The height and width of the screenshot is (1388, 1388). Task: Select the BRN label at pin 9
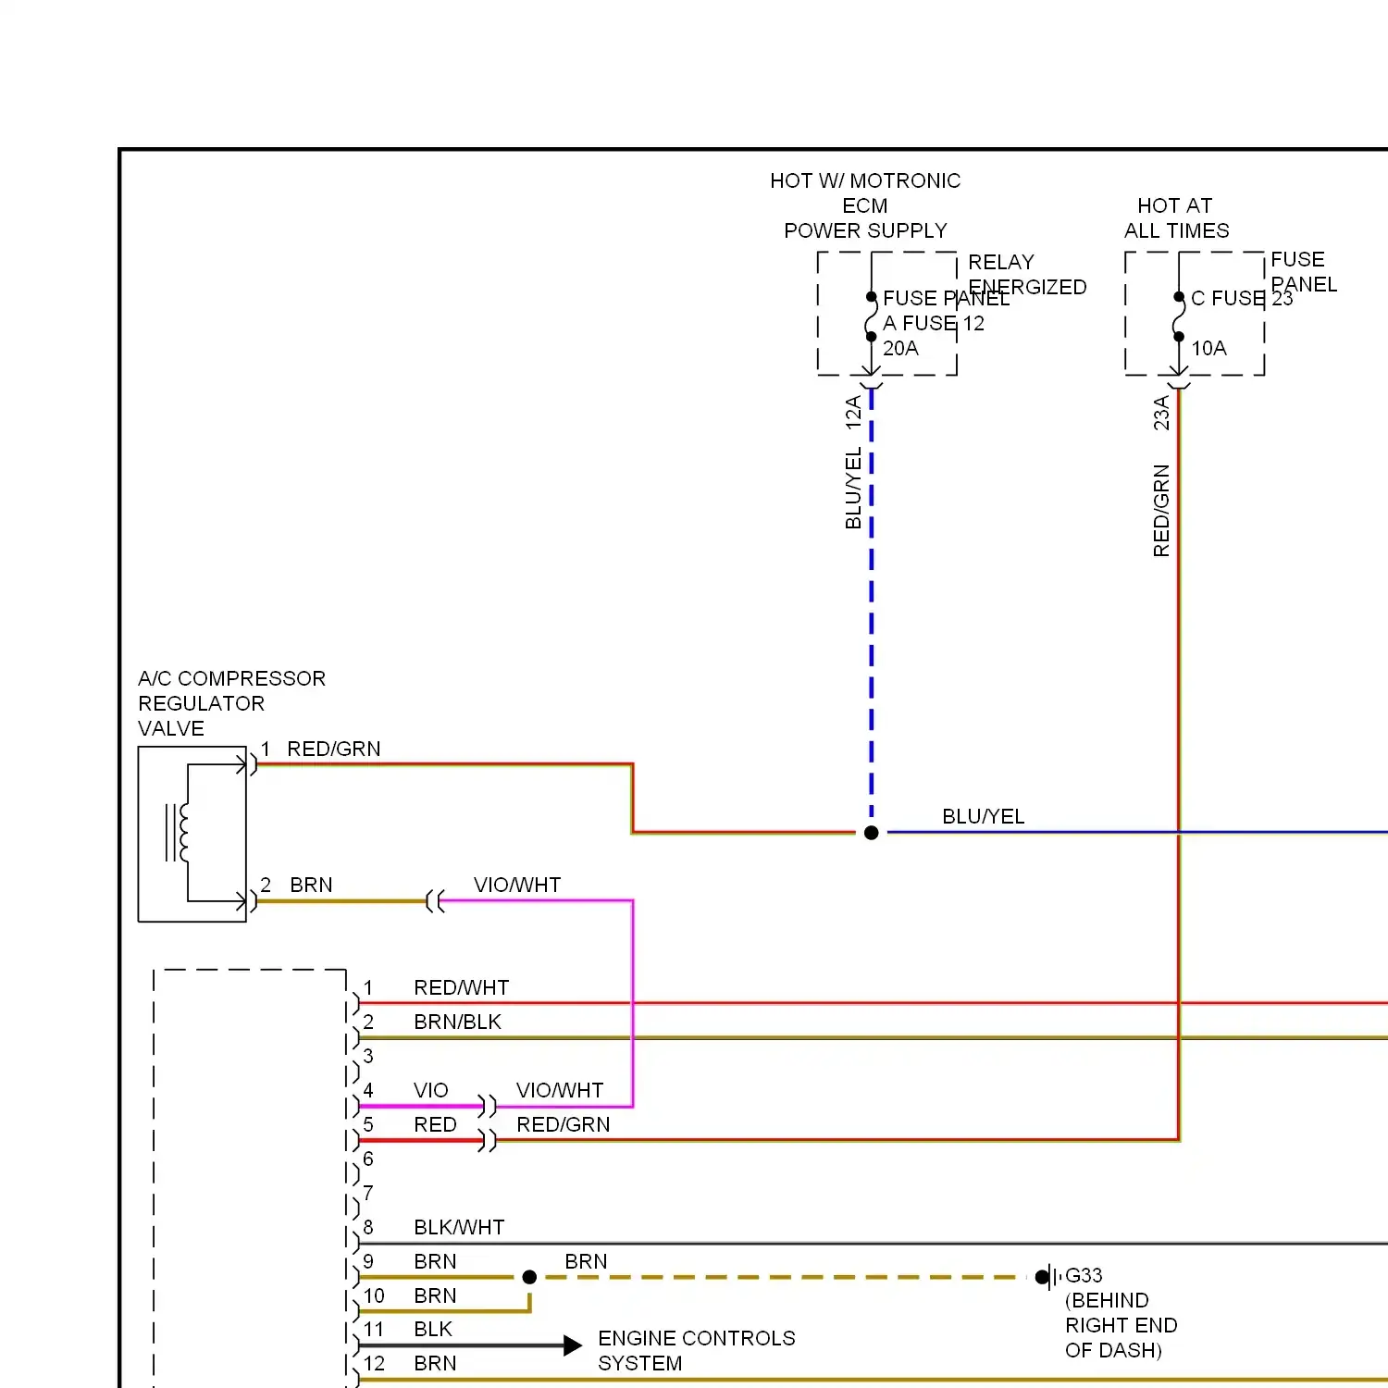(x=435, y=1261)
